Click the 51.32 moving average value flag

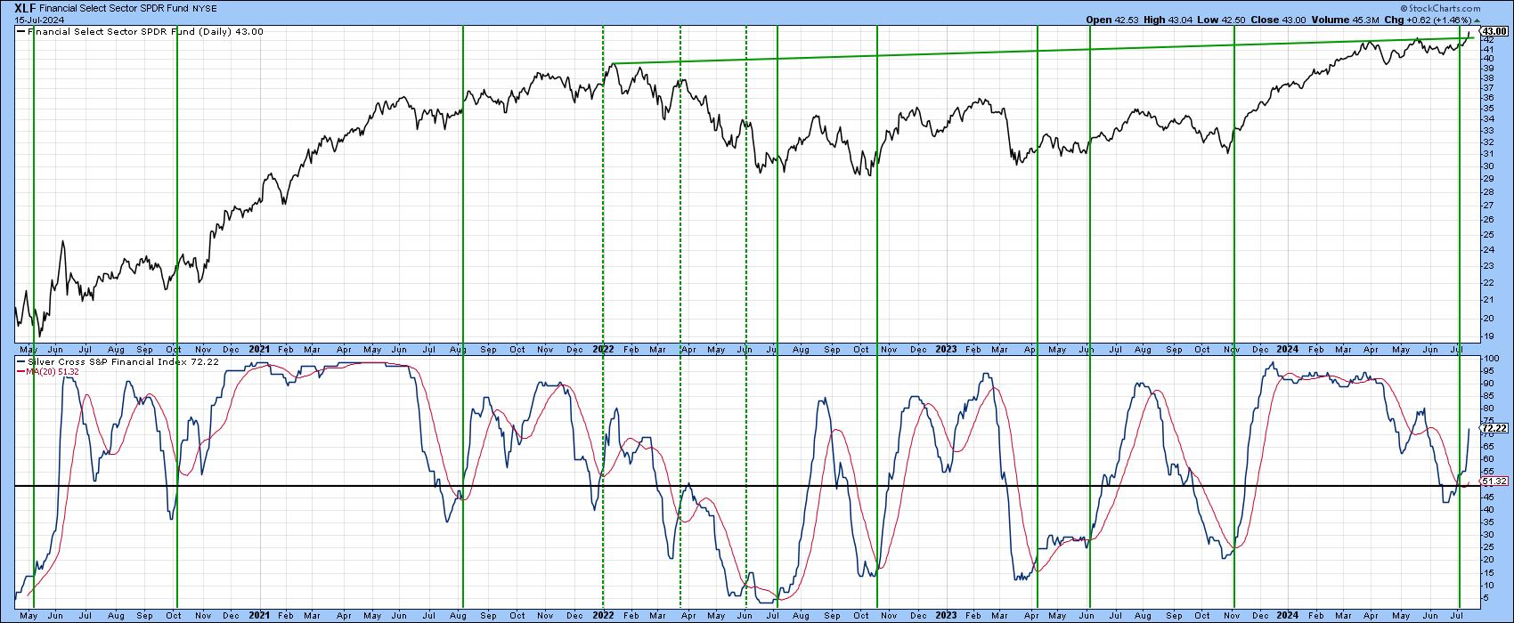tap(1493, 481)
